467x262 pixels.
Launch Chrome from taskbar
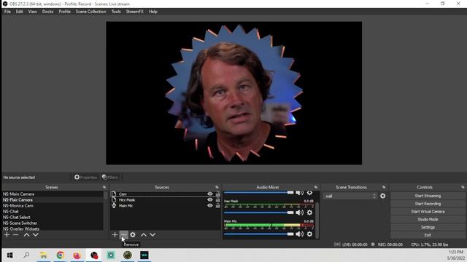[61, 255]
